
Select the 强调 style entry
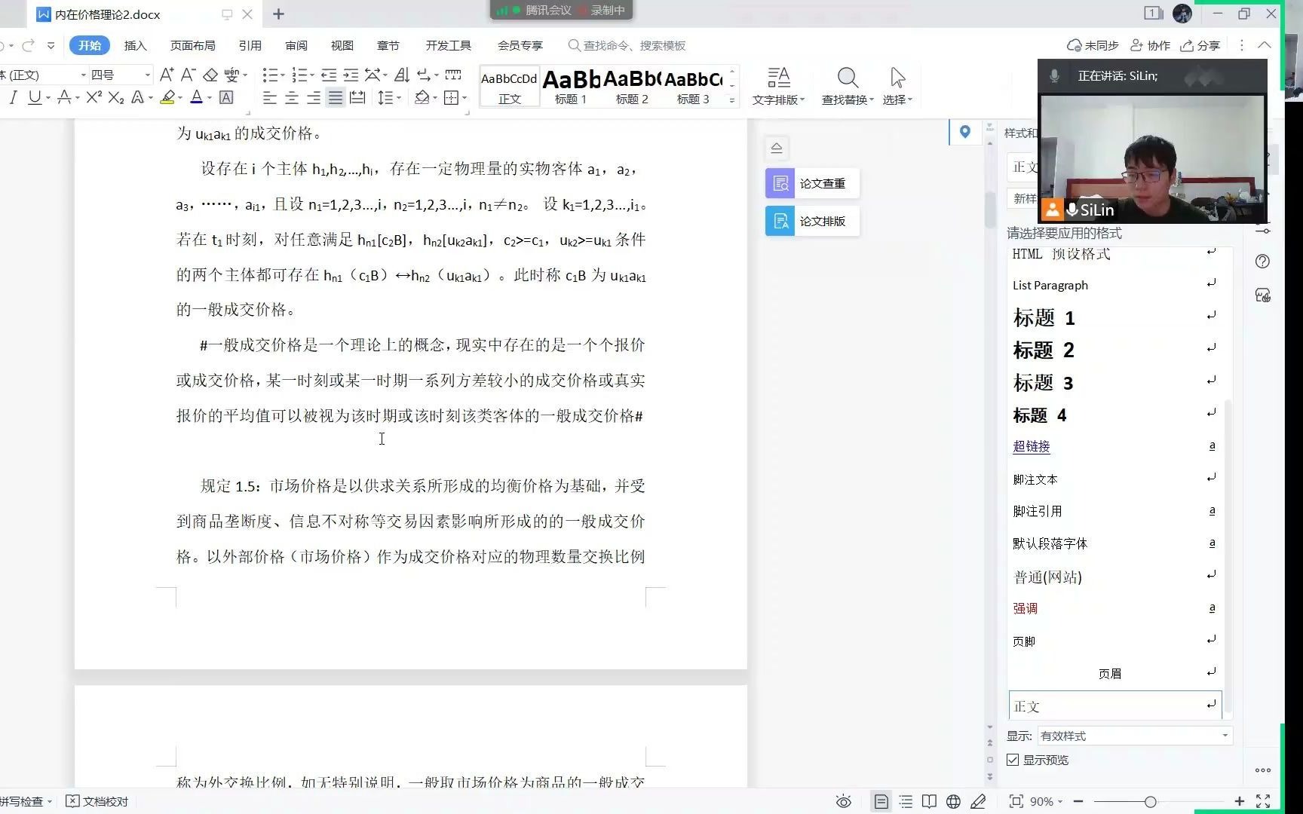[1114, 608]
